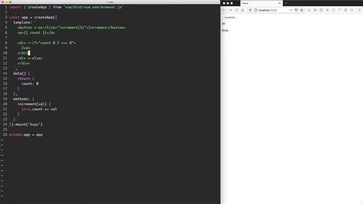Open page actions three-dot menu
This screenshot has height=204, width=363.
coord(291,10)
